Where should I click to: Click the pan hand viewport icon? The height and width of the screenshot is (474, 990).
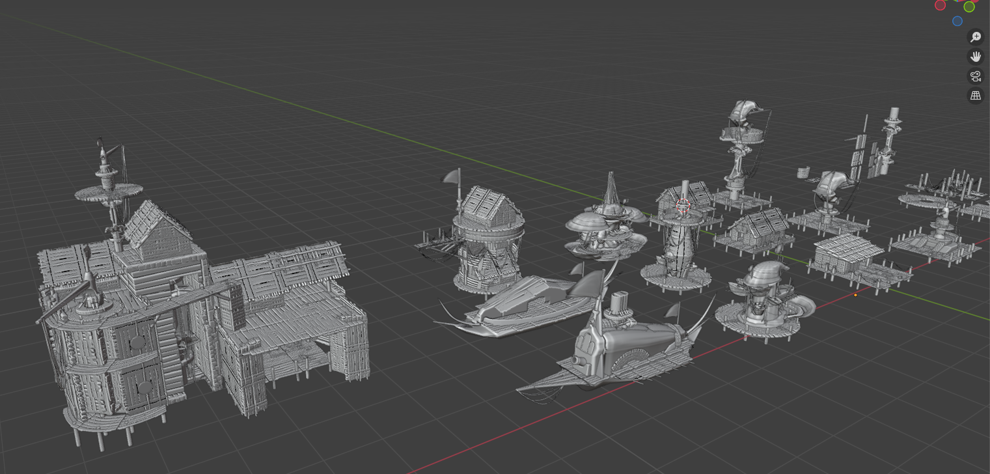(x=975, y=57)
